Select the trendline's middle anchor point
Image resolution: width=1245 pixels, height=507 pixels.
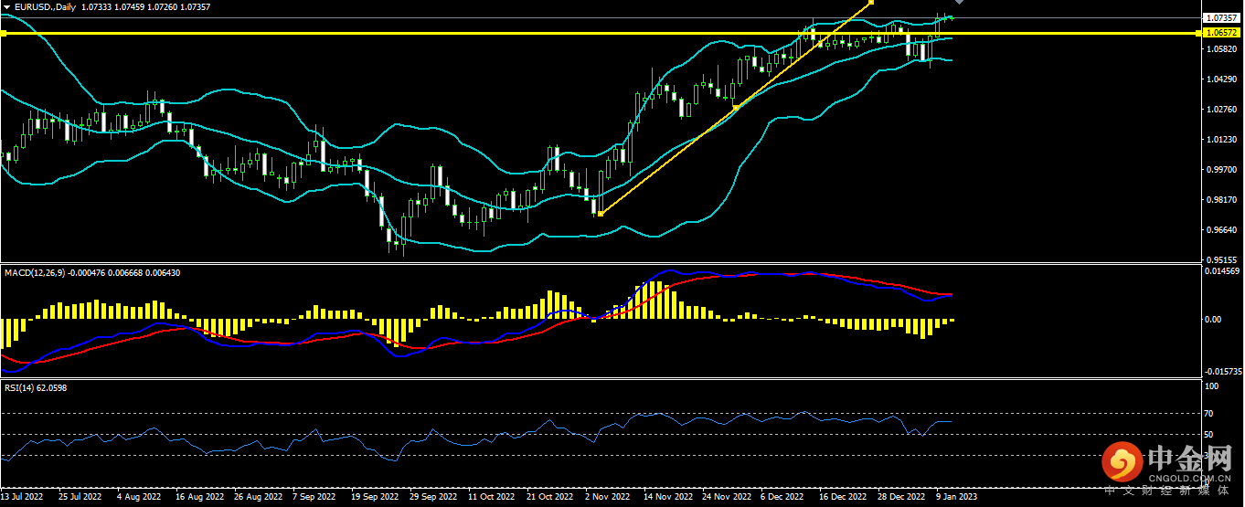tap(737, 108)
